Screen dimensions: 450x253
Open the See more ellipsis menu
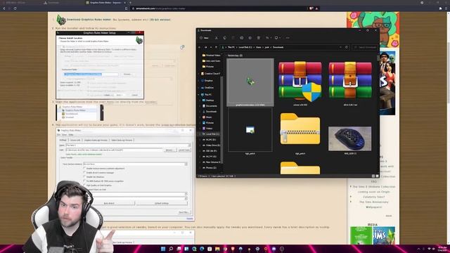tap(288, 38)
